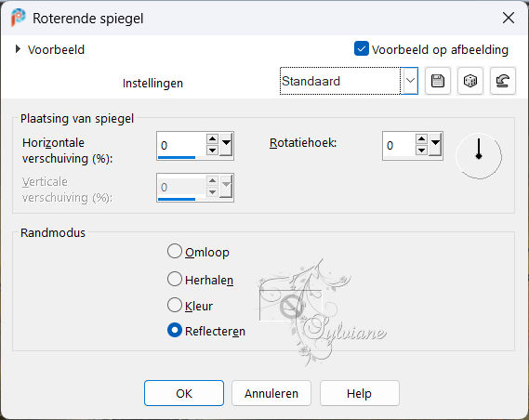Toggle Voorbeeld op afbeelding checkbox

[x=362, y=49]
